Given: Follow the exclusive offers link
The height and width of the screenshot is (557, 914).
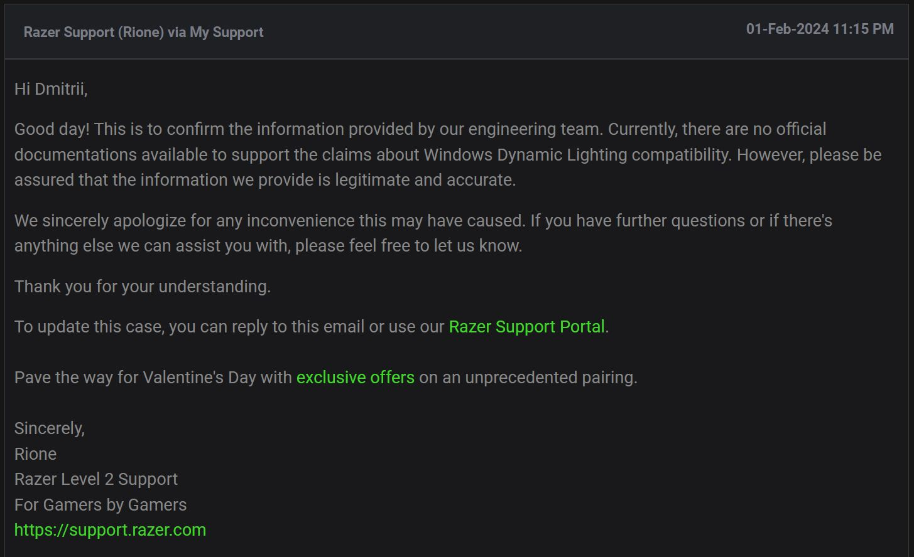Looking at the screenshot, I should tap(355, 378).
